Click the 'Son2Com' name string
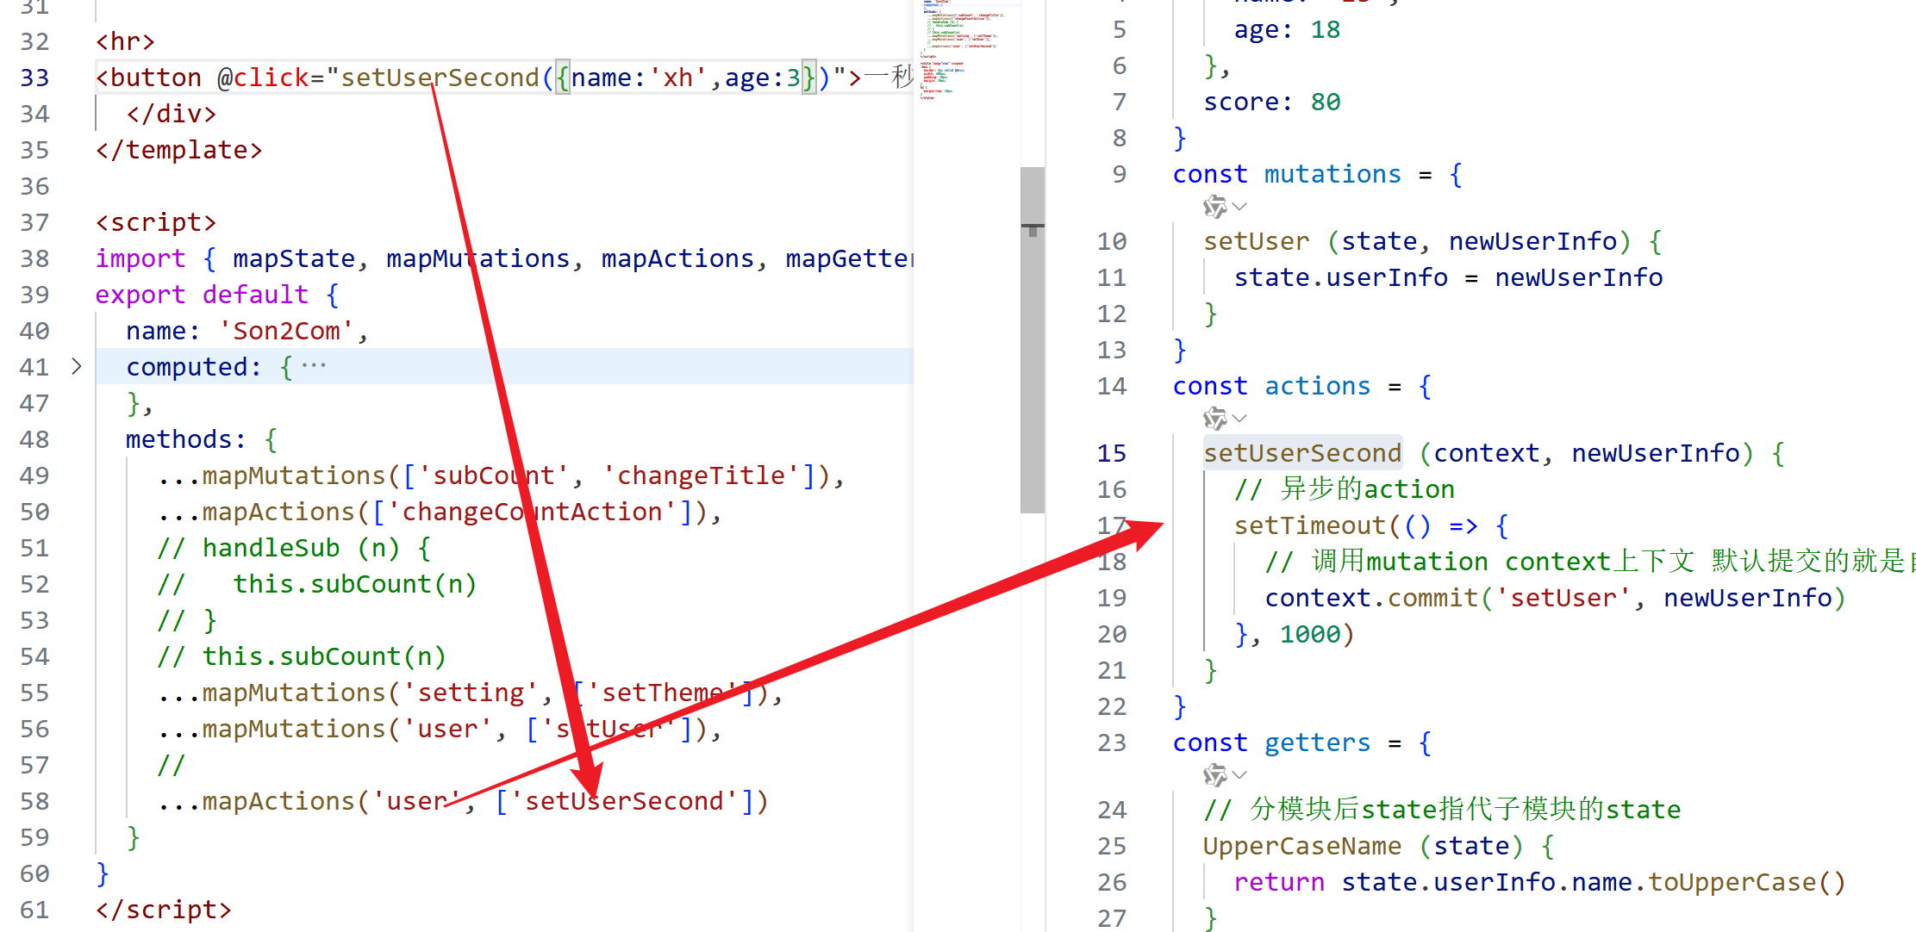 point(286,331)
